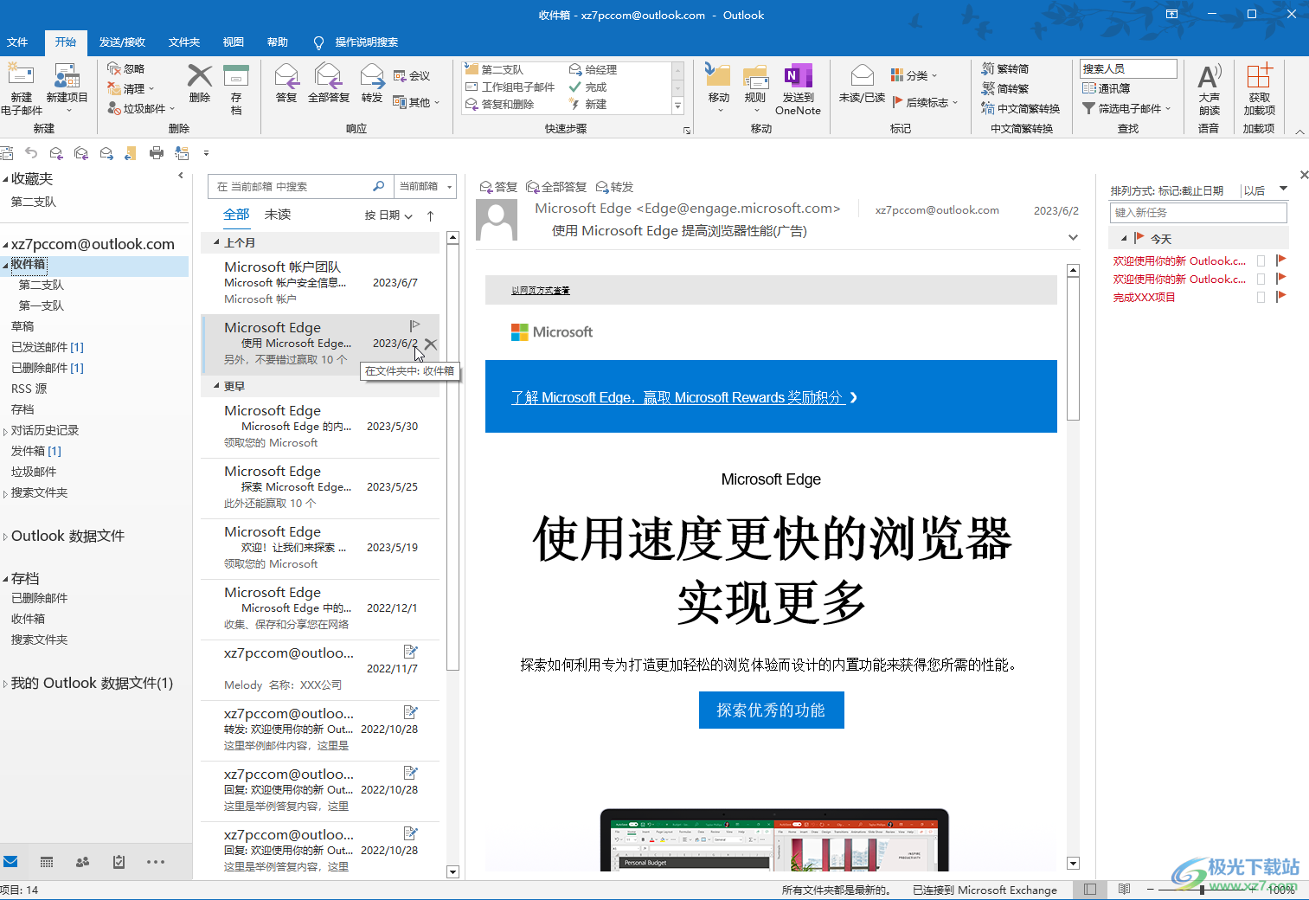Image resolution: width=1309 pixels, height=900 pixels.
Task: Click the undo icon in quick access toolbar
Action: pos(31,153)
